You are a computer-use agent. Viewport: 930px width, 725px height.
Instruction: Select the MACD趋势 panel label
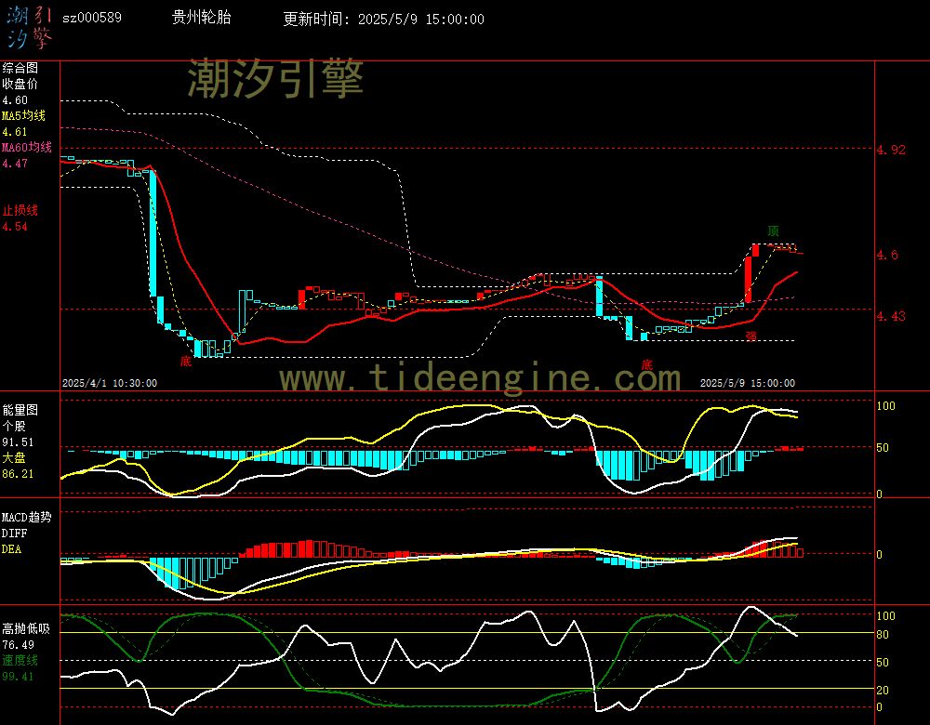(27, 517)
